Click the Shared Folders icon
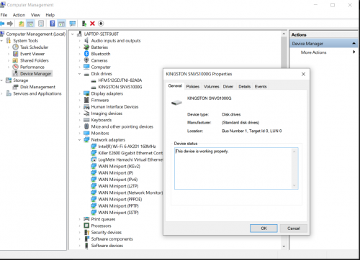 16,60
